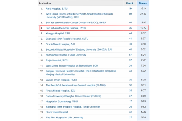182x121 pixels.
Task: Select share value 8.48
Action: click(x=143, y=44)
